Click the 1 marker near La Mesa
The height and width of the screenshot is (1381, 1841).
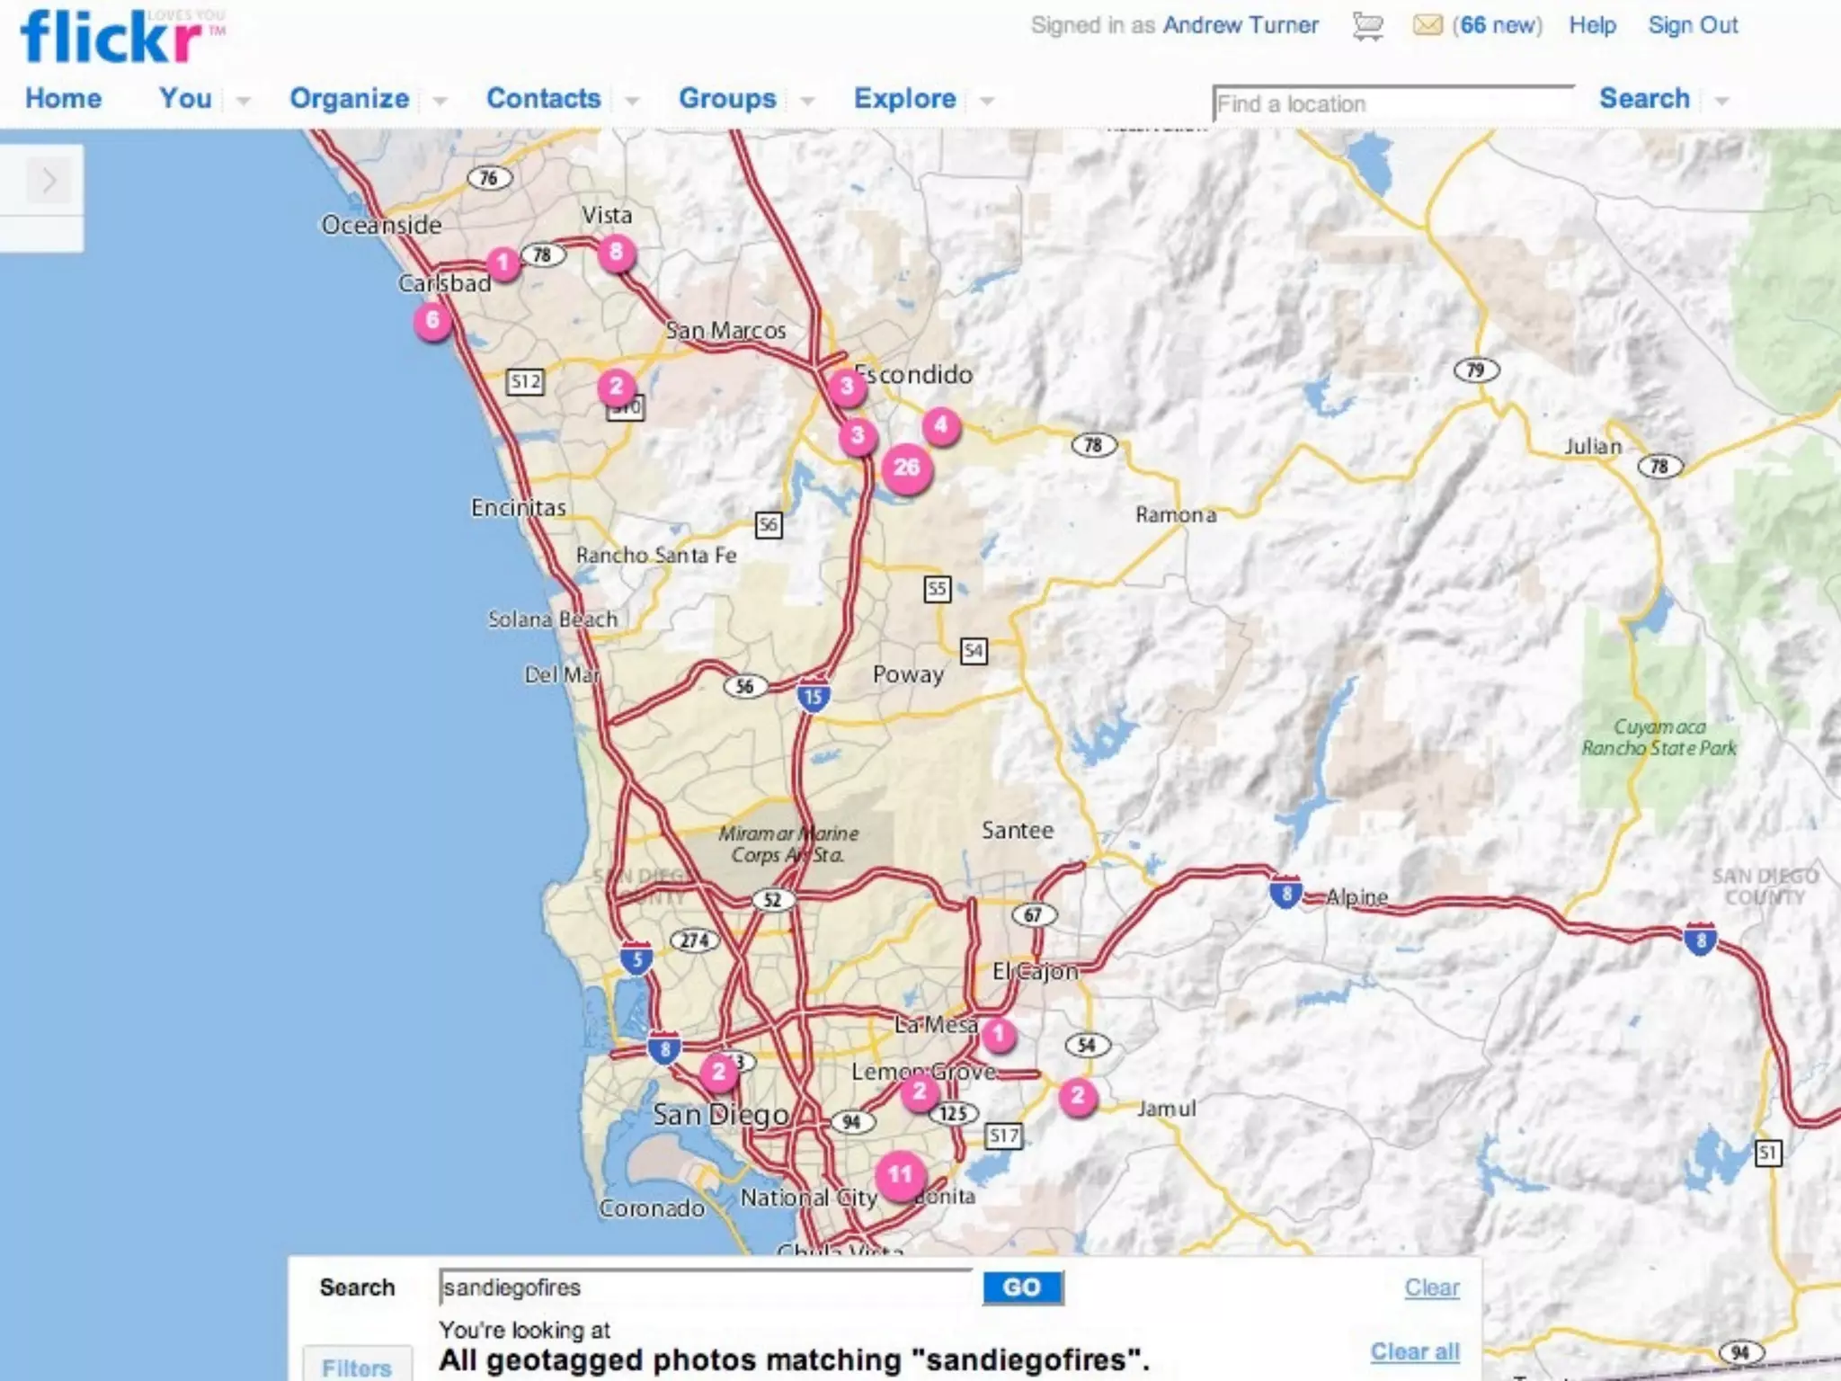(998, 1034)
